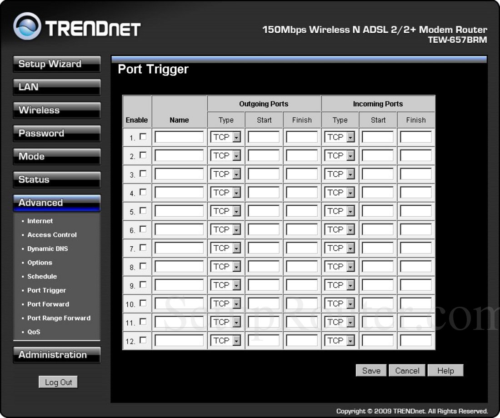The width and height of the screenshot is (500, 418).
Task: Open the Administration section
Action: pos(56,355)
